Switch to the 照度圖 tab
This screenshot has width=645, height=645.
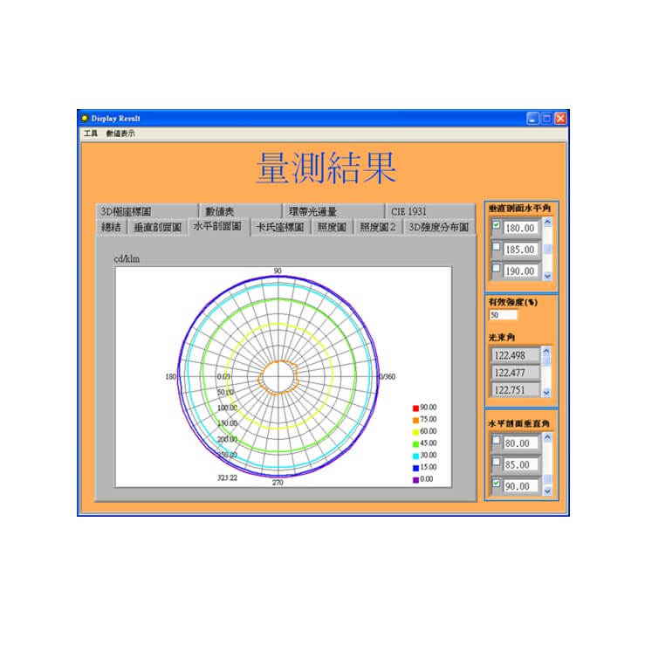[x=332, y=227]
